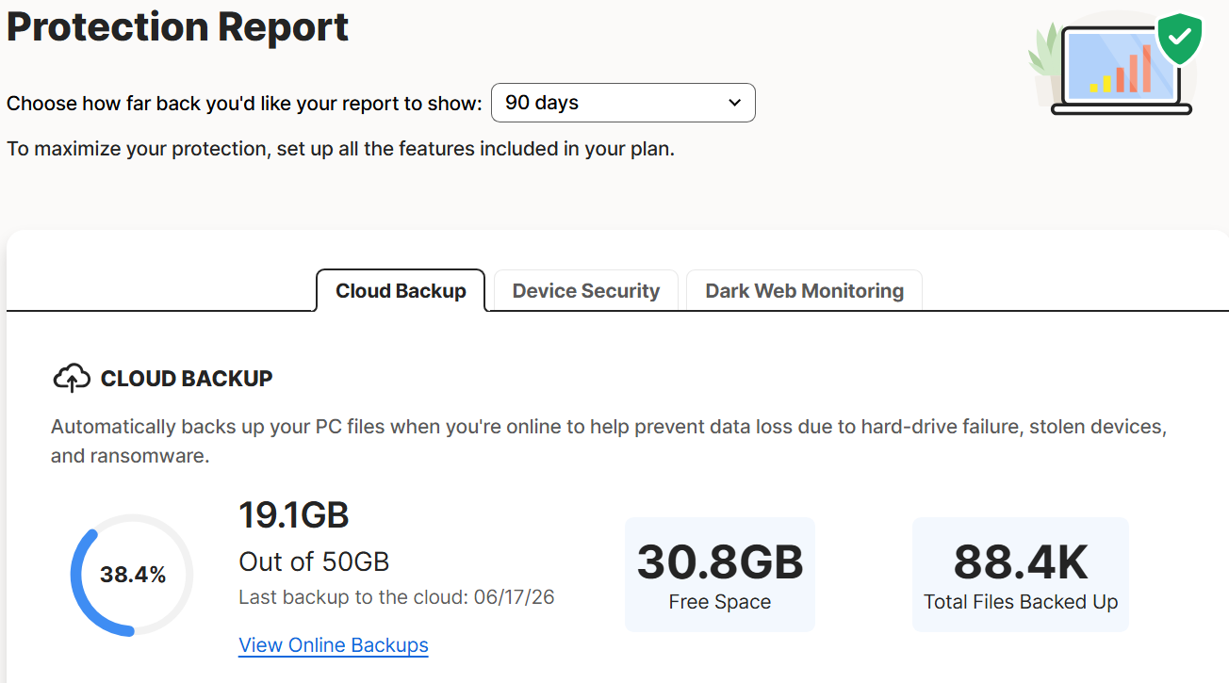The width and height of the screenshot is (1229, 683).
Task: Select the Dark Web Monitoring tab
Action: coord(804,290)
